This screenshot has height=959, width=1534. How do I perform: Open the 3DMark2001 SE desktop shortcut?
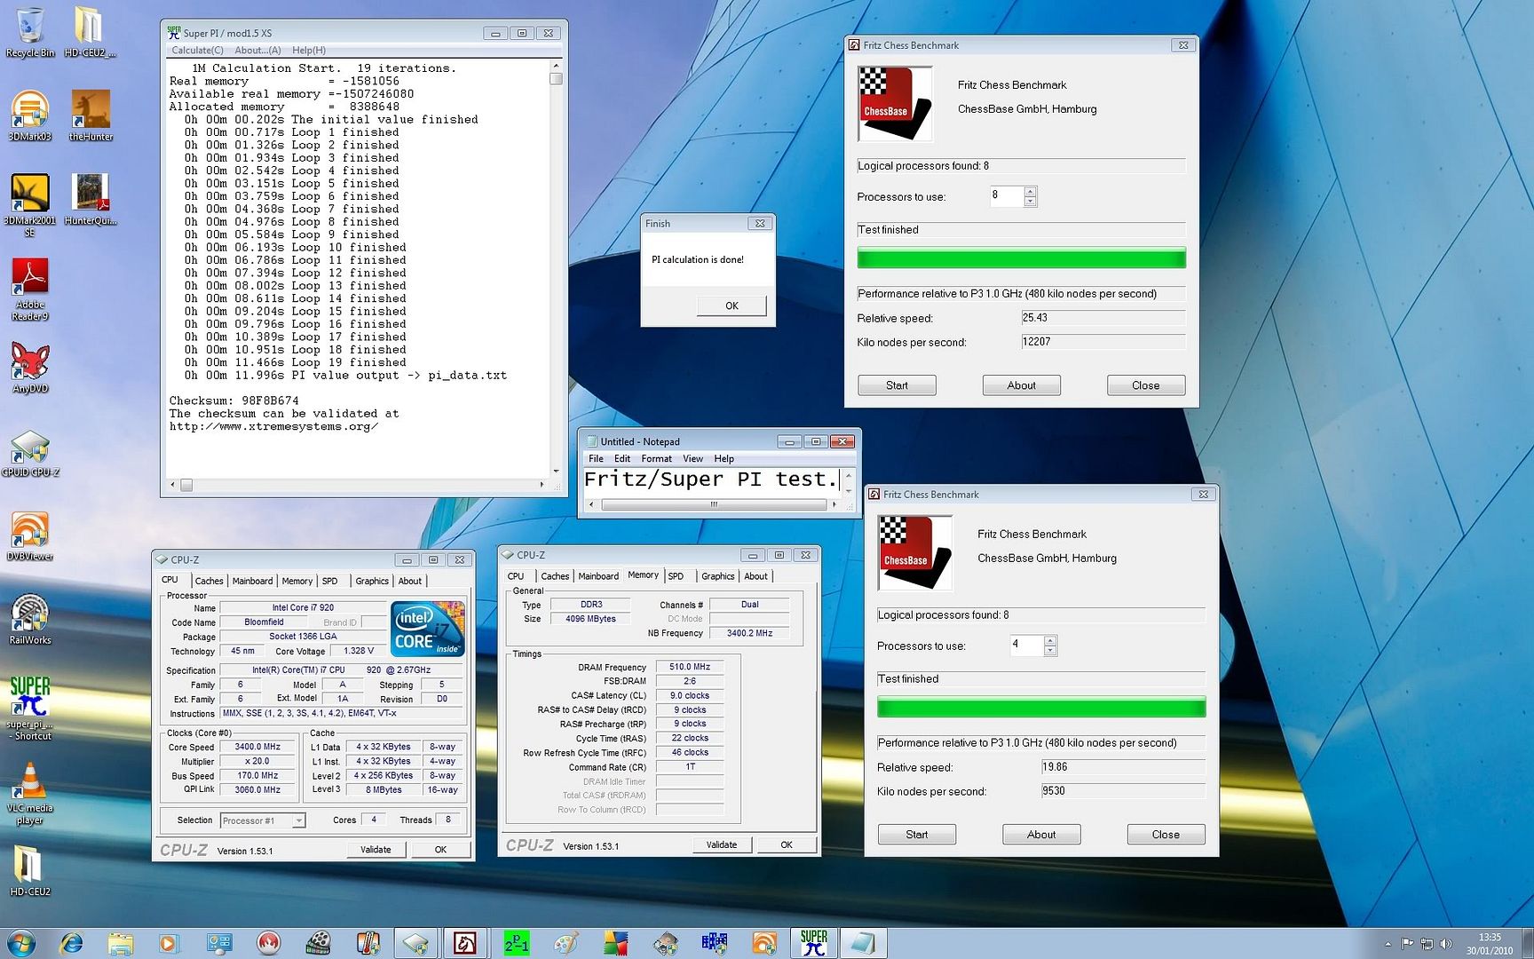pyautogui.click(x=29, y=206)
